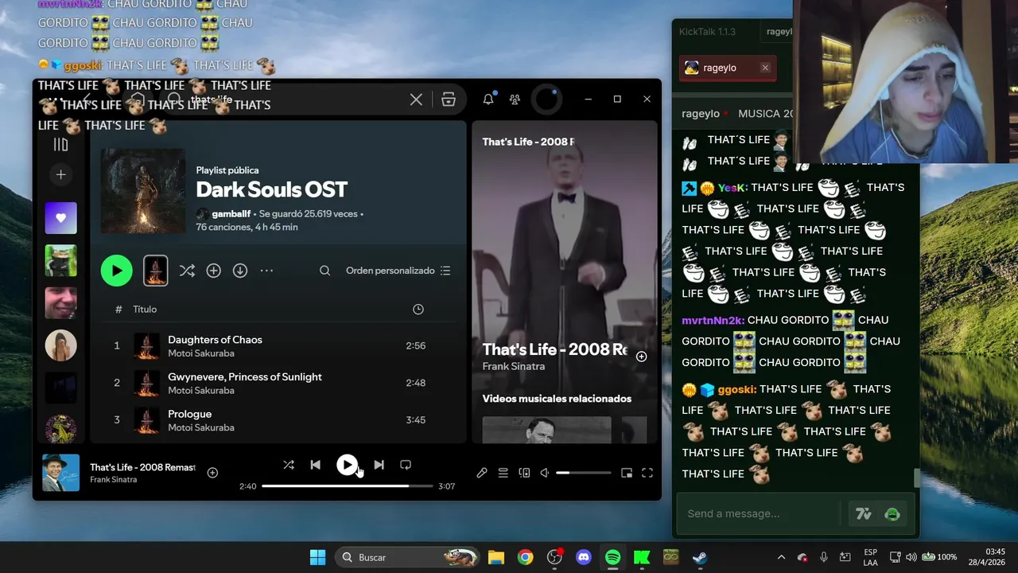The height and width of the screenshot is (573, 1018).
Task: Open the sidebar playlist with hands-over-face cover
Action: tap(60, 345)
